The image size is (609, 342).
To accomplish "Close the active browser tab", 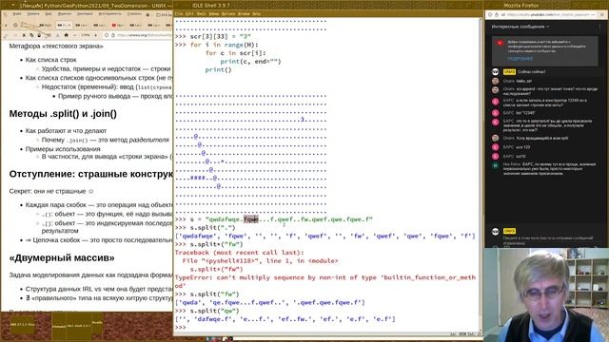I will coord(69,26).
